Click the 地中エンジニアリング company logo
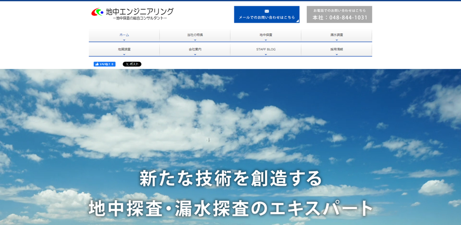The width and height of the screenshot is (461, 225). click(132, 14)
